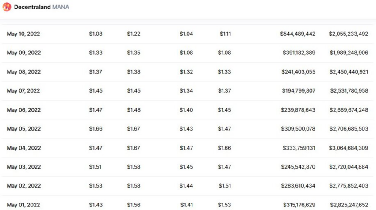Select the $2,825,247,652 market cap value
Screen dimensions: 376x210
point(349,205)
